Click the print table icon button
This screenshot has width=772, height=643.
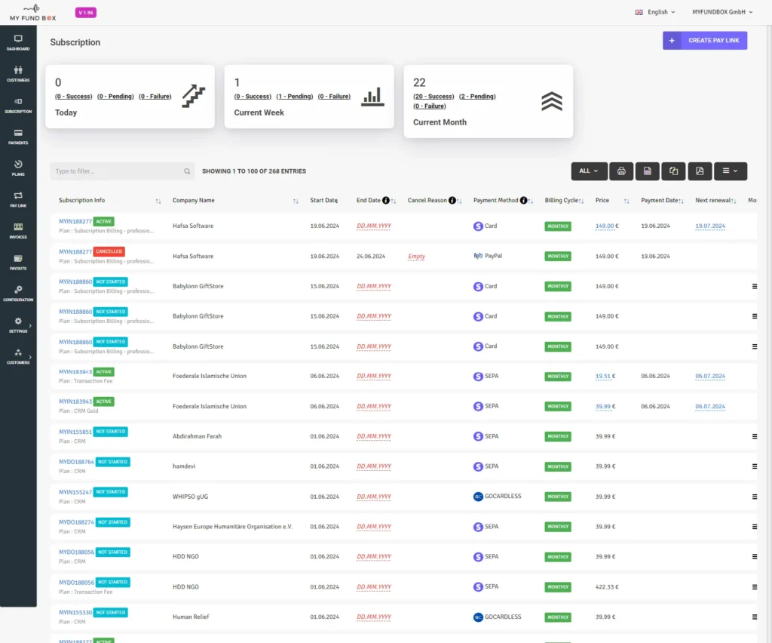pos(621,171)
